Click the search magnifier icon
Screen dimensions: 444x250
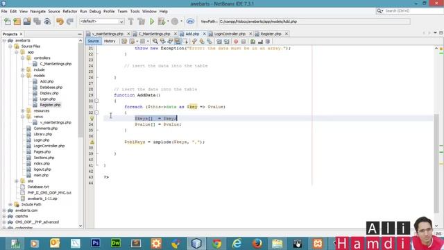coord(379,11)
